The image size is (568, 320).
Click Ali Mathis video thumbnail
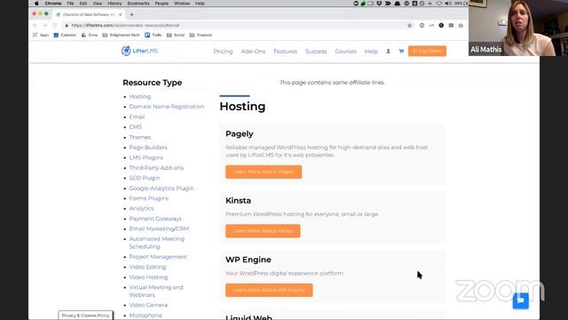click(x=518, y=28)
